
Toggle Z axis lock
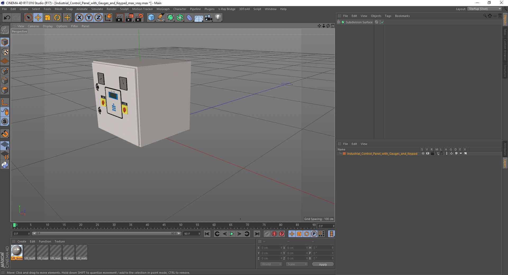click(98, 18)
